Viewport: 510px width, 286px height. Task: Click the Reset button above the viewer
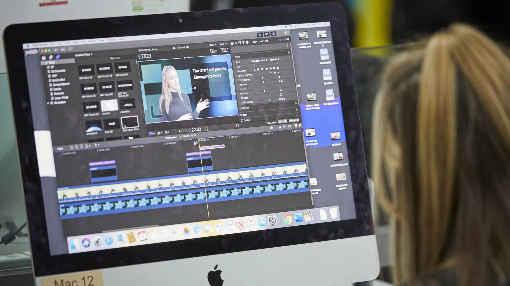[x=214, y=51]
